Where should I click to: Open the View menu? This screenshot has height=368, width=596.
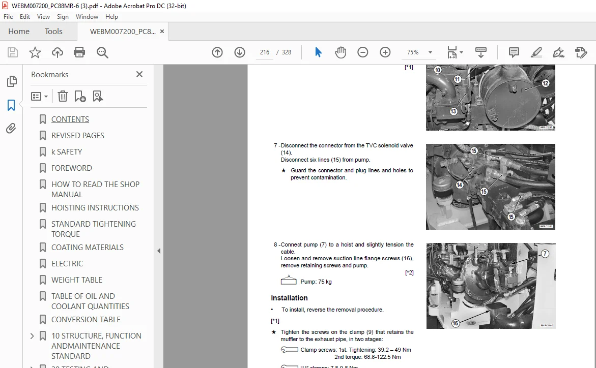click(x=43, y=17)
